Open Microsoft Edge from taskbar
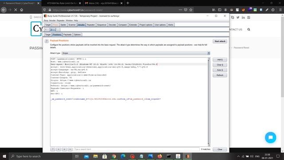284x160 pixels. point(123,156)
